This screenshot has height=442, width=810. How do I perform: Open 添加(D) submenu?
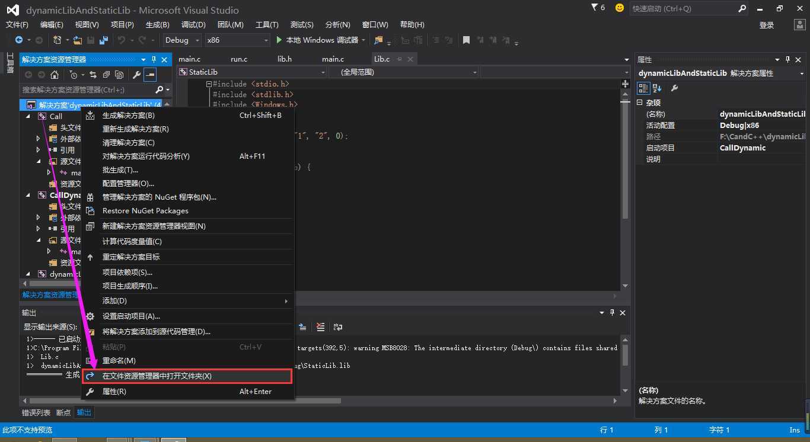click(x=188, y=301)
